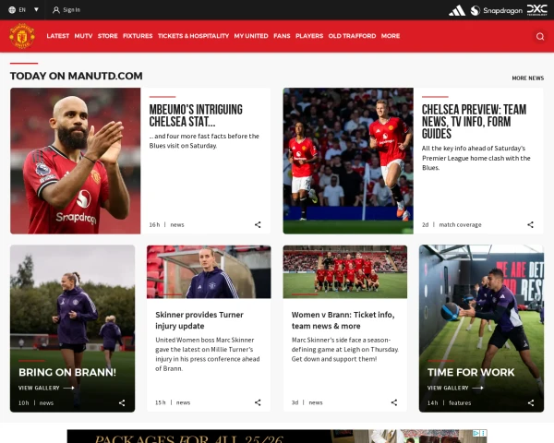
Task: Open the LATEST menu item
Action: pyautogui.click(x=58, y=36)
